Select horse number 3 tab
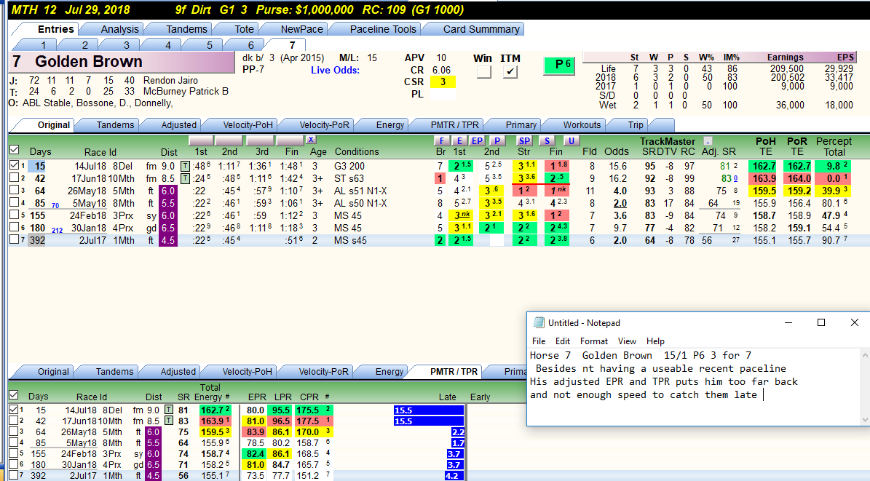 pyautogui.click(x=127, y=45)
